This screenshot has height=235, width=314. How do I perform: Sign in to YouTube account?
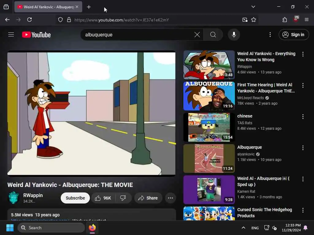click(x=293, y=35)
